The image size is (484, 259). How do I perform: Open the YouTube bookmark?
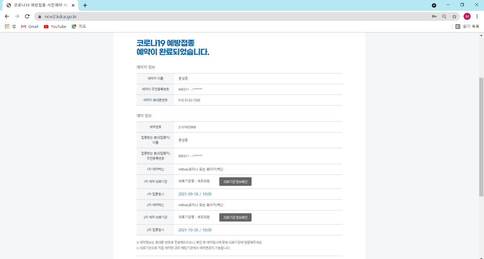click(55, 26)
